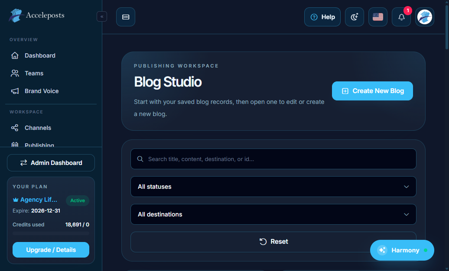Click credits value 18,691 / 0
The width and height of the screenshot is (449, 271).
tap(77, 225)
